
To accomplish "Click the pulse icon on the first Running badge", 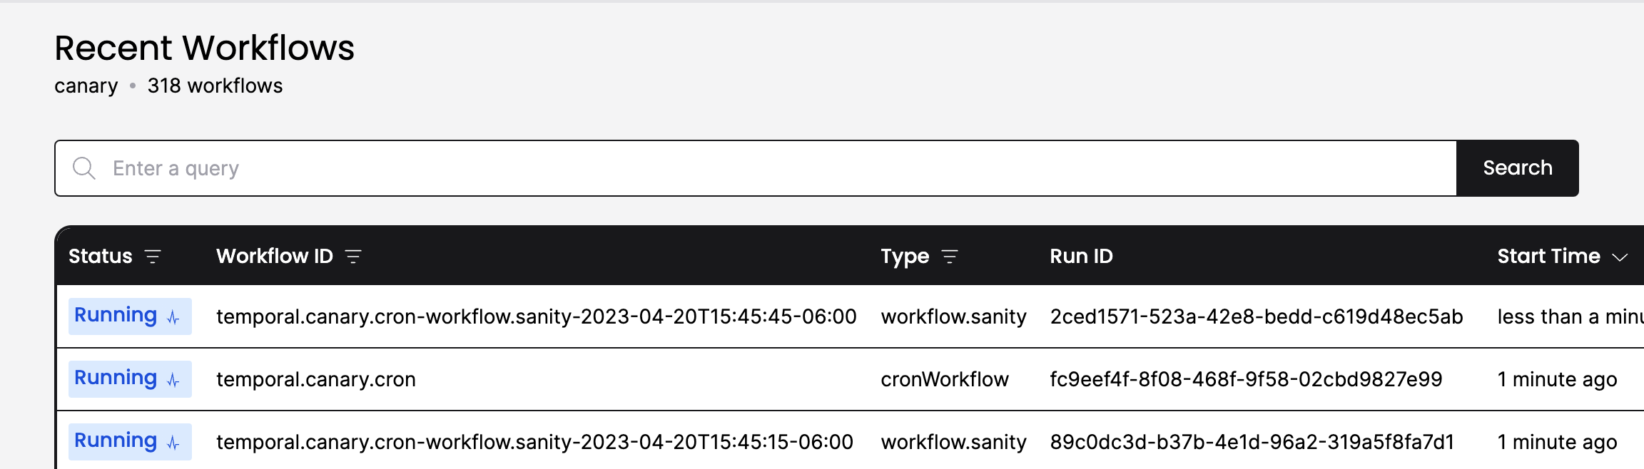I will pos(173,317).
